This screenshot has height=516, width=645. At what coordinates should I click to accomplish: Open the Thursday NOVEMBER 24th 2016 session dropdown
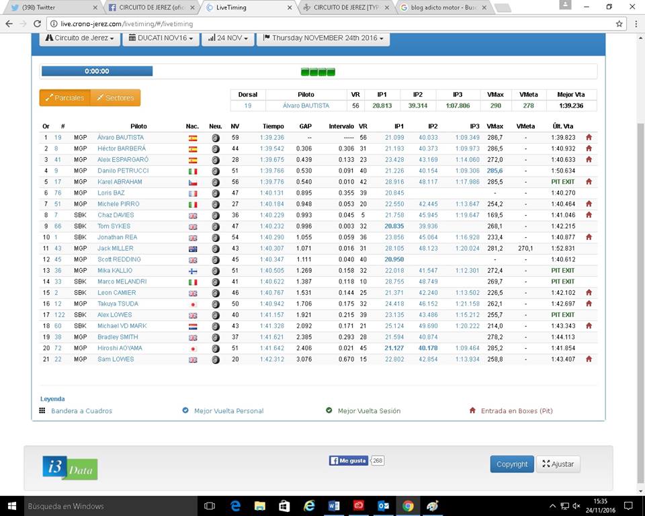(324, 38)
